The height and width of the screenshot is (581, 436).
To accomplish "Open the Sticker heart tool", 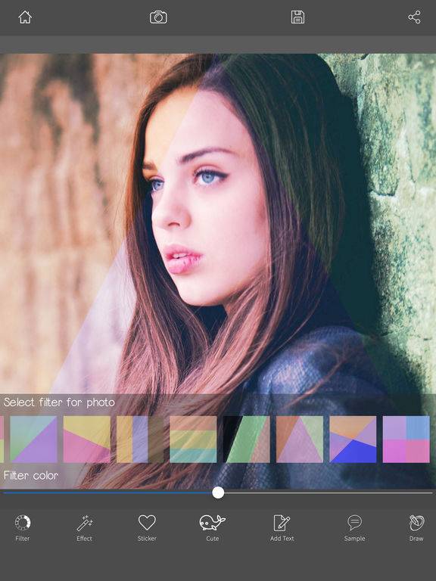I will coord(147,528).
